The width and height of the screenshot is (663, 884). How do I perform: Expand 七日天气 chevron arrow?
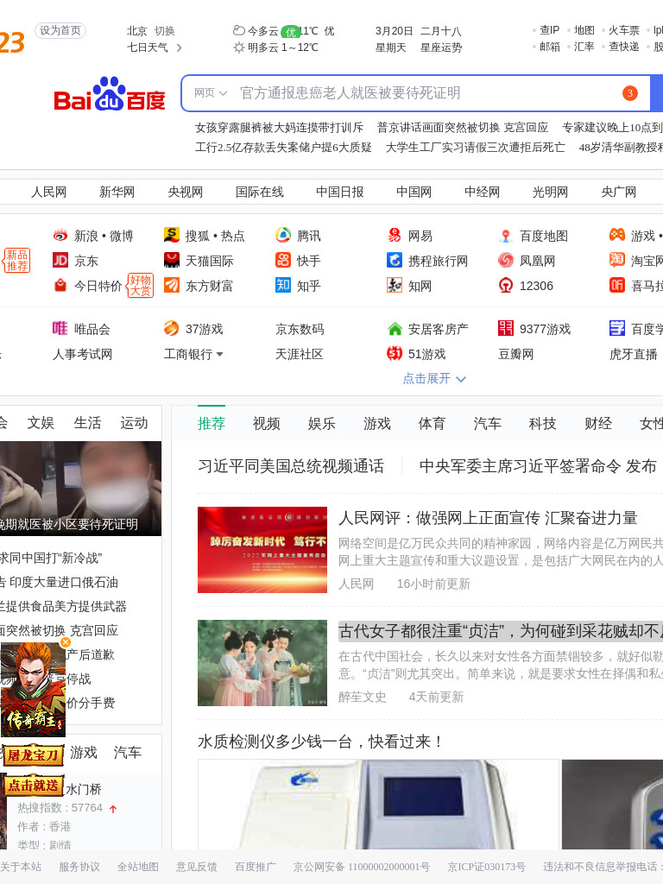(180, 48)
